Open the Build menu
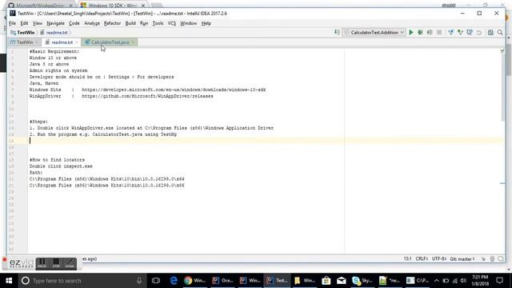512x288 pixels. click(130, 23)
